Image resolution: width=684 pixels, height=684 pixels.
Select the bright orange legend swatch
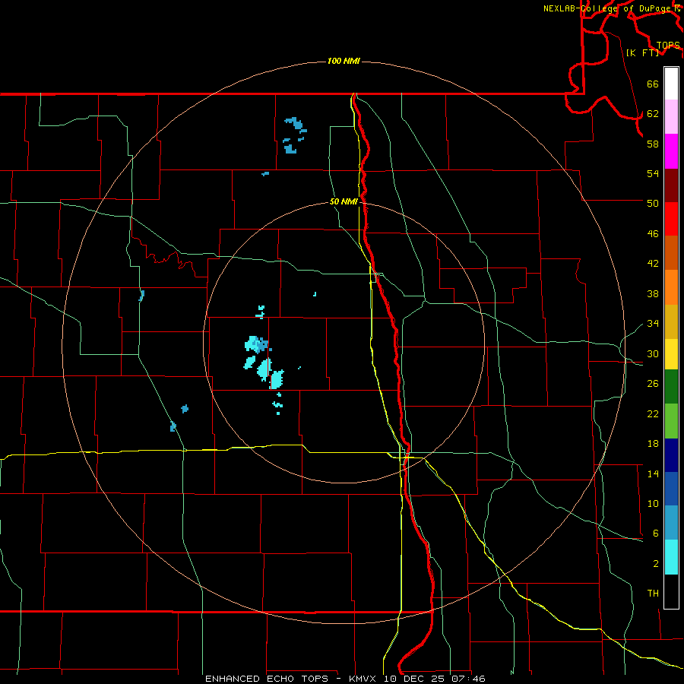pyautogui.click(x=671, y=287)
